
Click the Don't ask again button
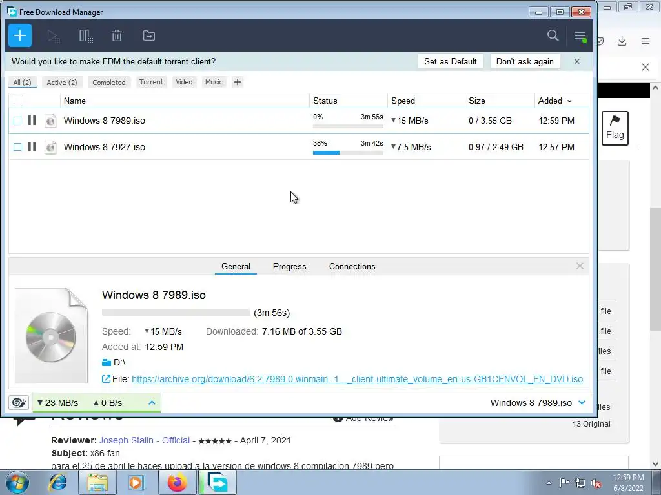[x=525, y=61]
